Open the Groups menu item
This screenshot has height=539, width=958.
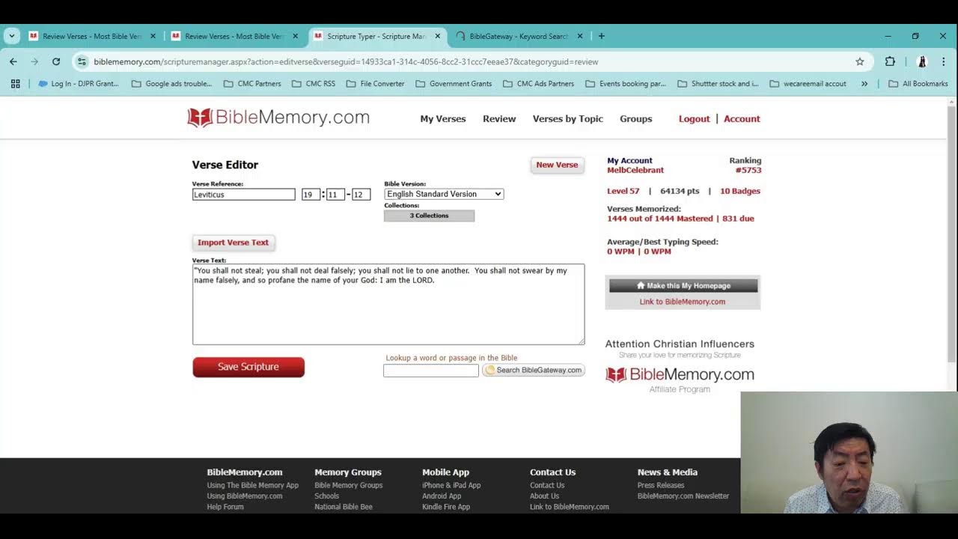click(636, 119)
